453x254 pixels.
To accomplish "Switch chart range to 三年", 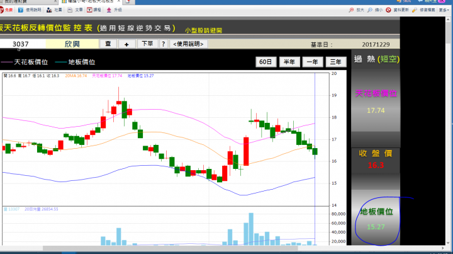I will 336,62.
